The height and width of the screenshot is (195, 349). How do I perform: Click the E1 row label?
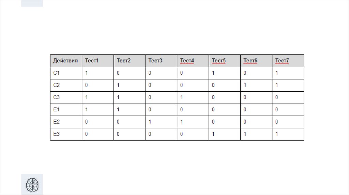pyautogui.click(x=57, y=110)
